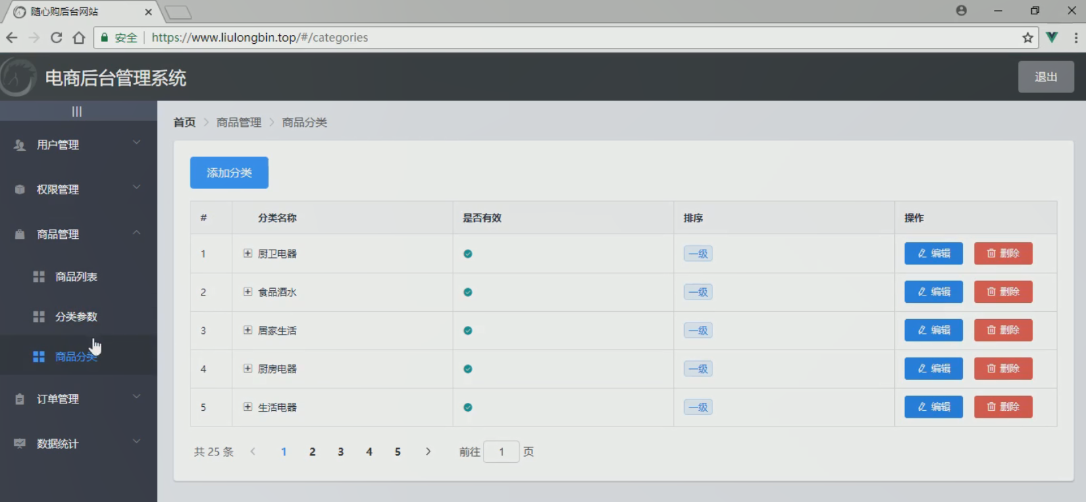1086x502 pixels.
Task: Open 分类参数 menu item
Action: [78, 316]
